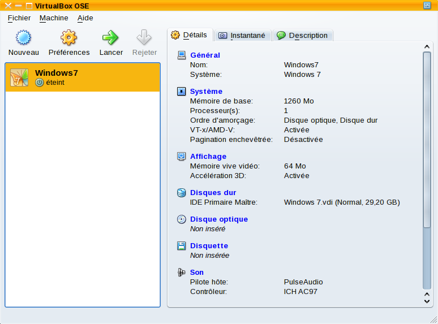Click the 'Désactivée' nested paging value
Screen dimensions: 438x324
click(x=303, y=140)
